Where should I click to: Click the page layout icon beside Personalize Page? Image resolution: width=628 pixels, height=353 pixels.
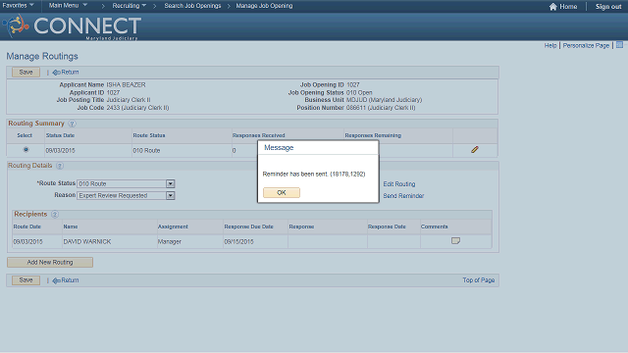tap(619, 45)
